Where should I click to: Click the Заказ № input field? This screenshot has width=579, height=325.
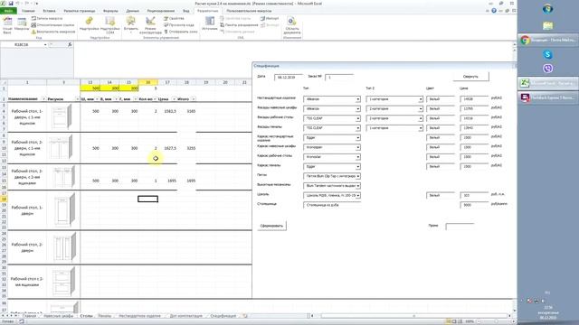(x=339, y=78)
